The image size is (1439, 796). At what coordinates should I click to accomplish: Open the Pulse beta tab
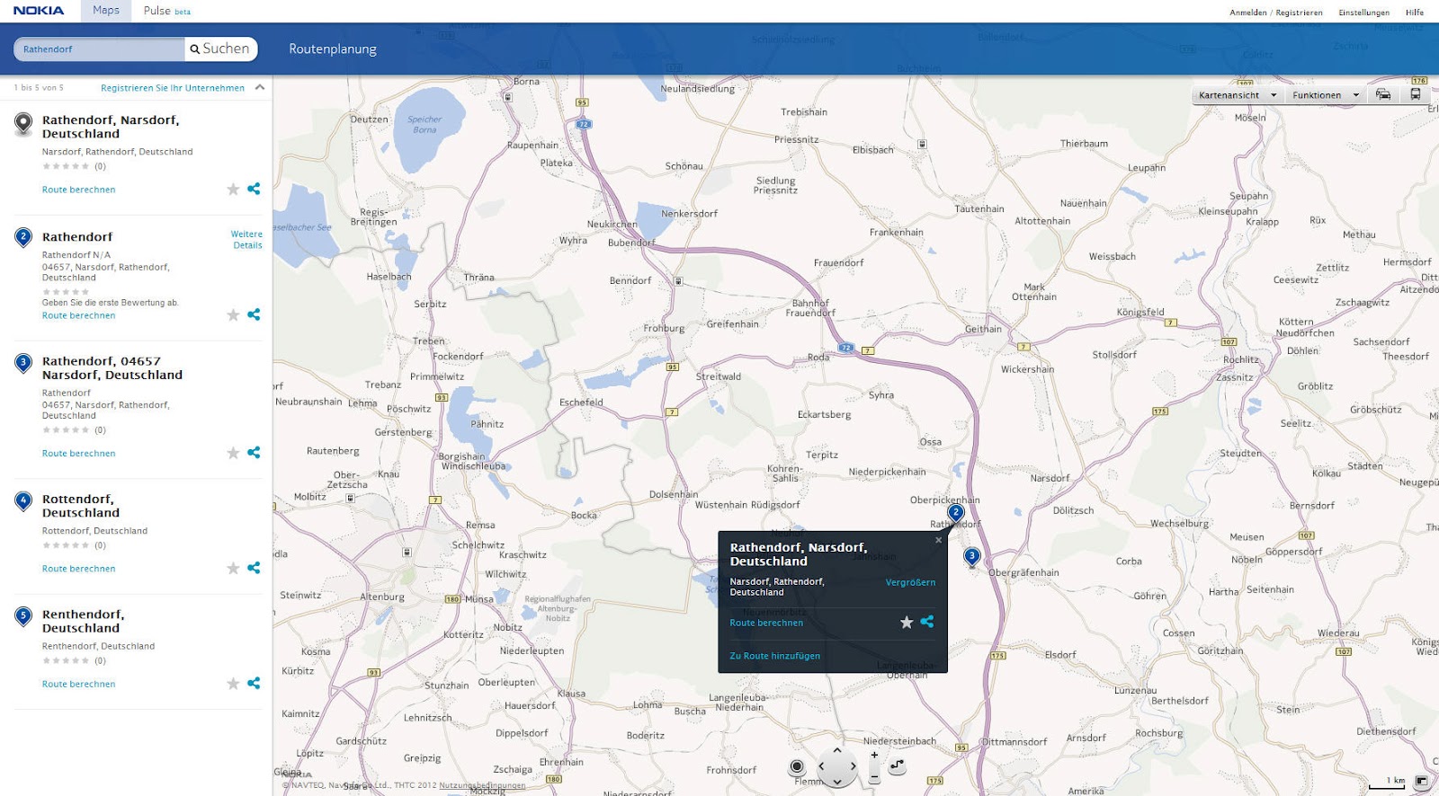point(167,11)
